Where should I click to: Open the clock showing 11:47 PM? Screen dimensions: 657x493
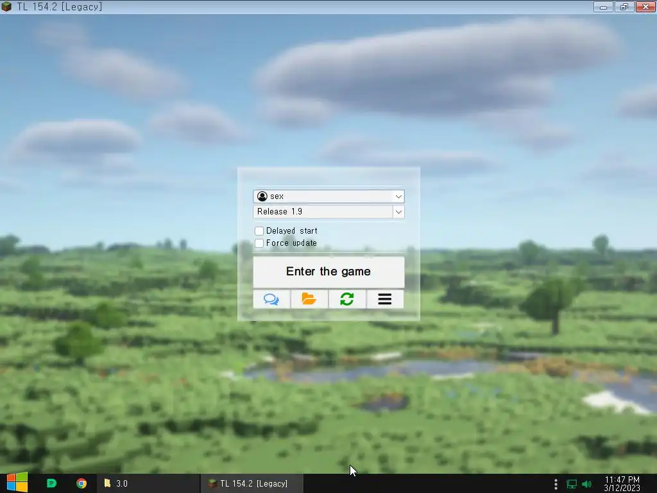click(622, 483)
